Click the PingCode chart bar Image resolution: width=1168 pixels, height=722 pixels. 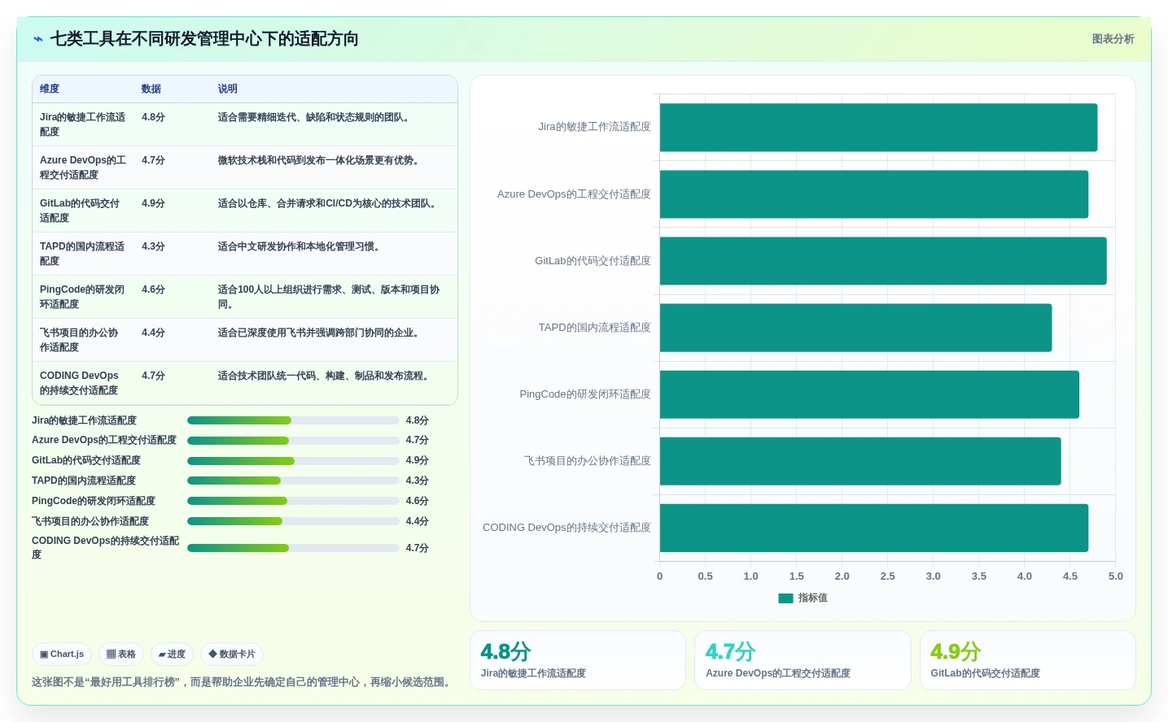[x=869, y=394]
